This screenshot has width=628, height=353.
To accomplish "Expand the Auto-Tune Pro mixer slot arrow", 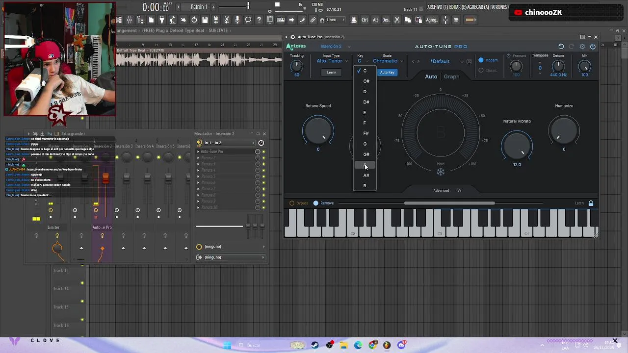I will 198,151.
